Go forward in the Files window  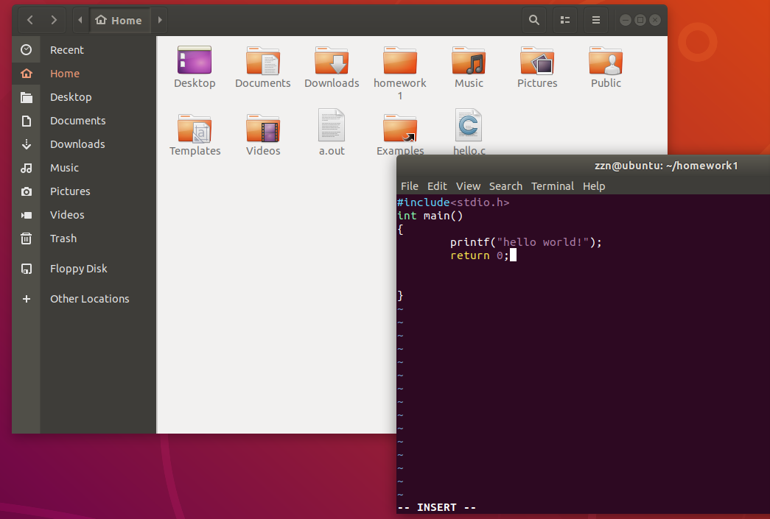coord(54,20)
